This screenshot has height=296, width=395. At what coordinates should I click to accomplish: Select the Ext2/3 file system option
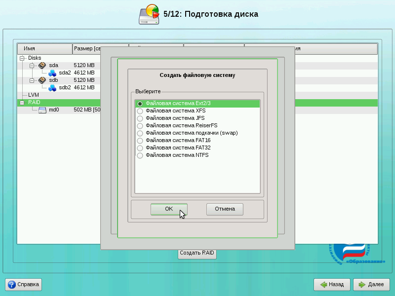click(x=140, y=104)
